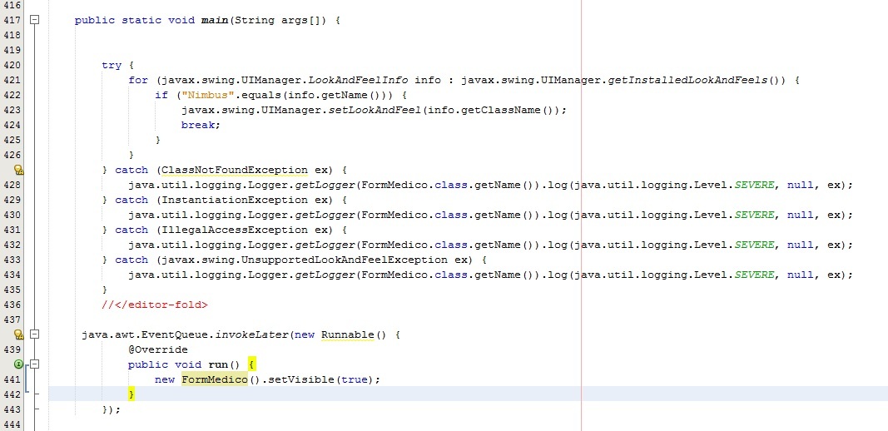Image resolution: width=888 pixels, height=431 pixels.
Task: Click "SEVERE" on line 428
Action: [x=754, y=186]
